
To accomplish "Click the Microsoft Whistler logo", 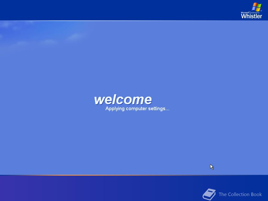I will [252, 10].
